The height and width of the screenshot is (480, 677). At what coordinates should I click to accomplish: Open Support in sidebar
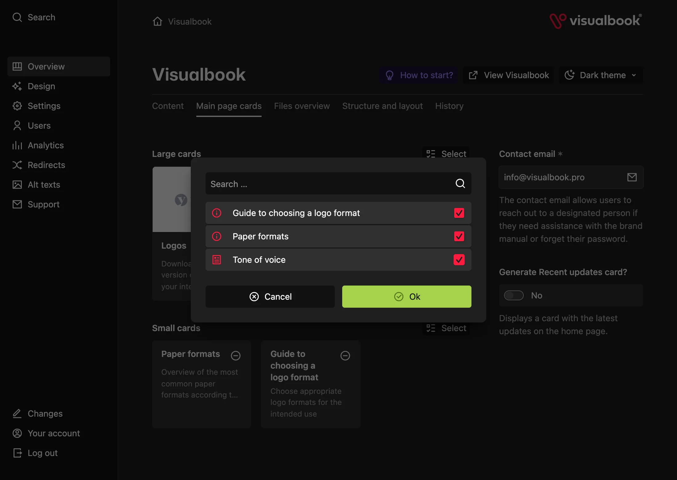point(58,204)
